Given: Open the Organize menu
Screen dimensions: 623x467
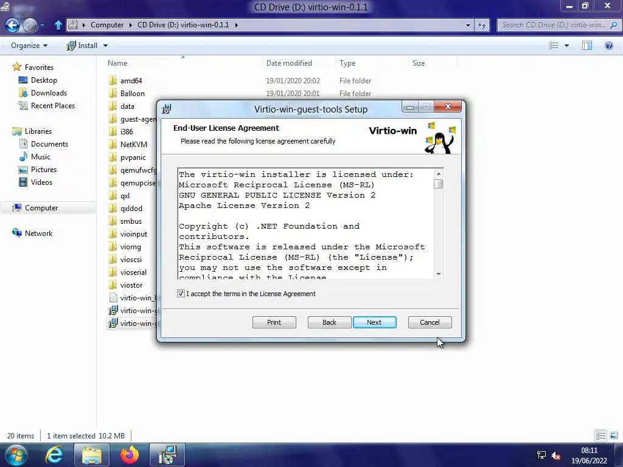Looking at the screenshot, I should pyautogui.click(x=29, y=46).
